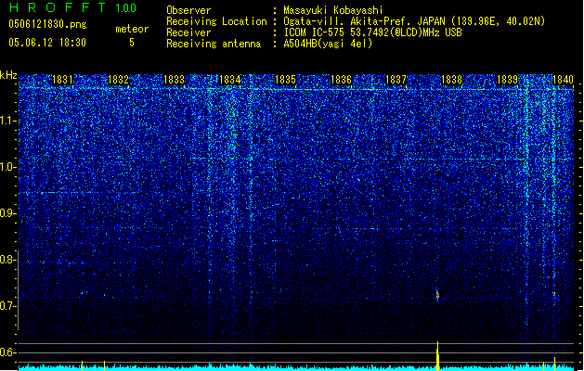Click the 1.1 kHz axis label
The height and width of the screenshot is (371, 584).
[x=7, y=121]
